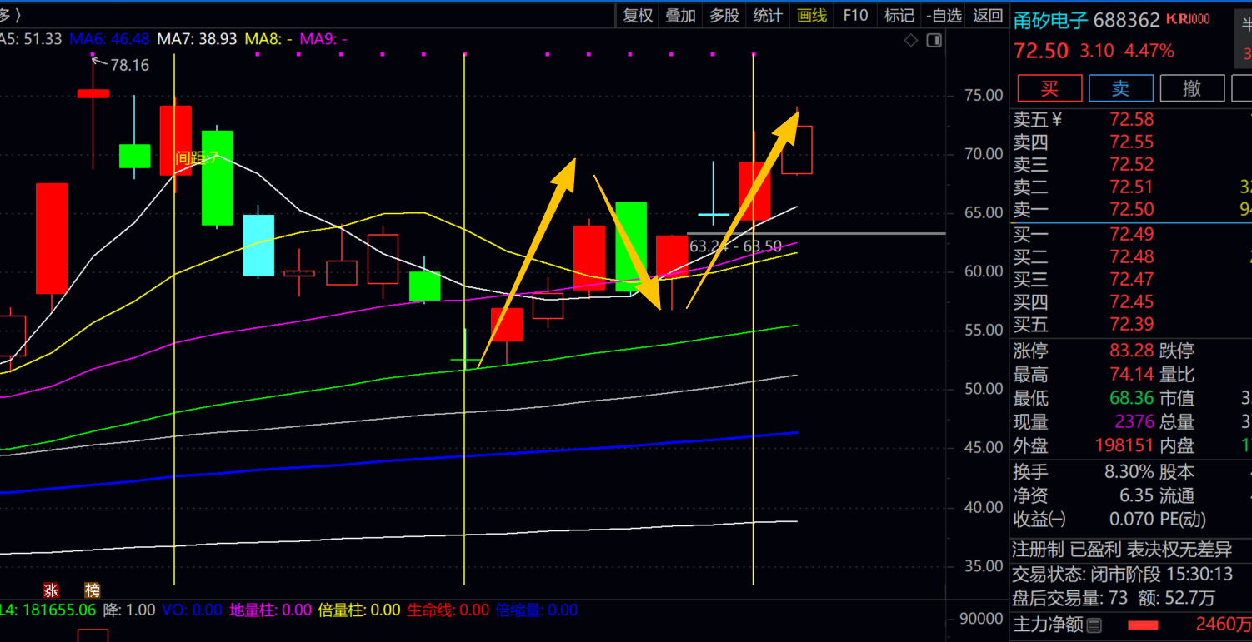Screen dimensions: 1252x642
Task: Click the 卖一 ask price 72.50
Action: (1131, 209)
